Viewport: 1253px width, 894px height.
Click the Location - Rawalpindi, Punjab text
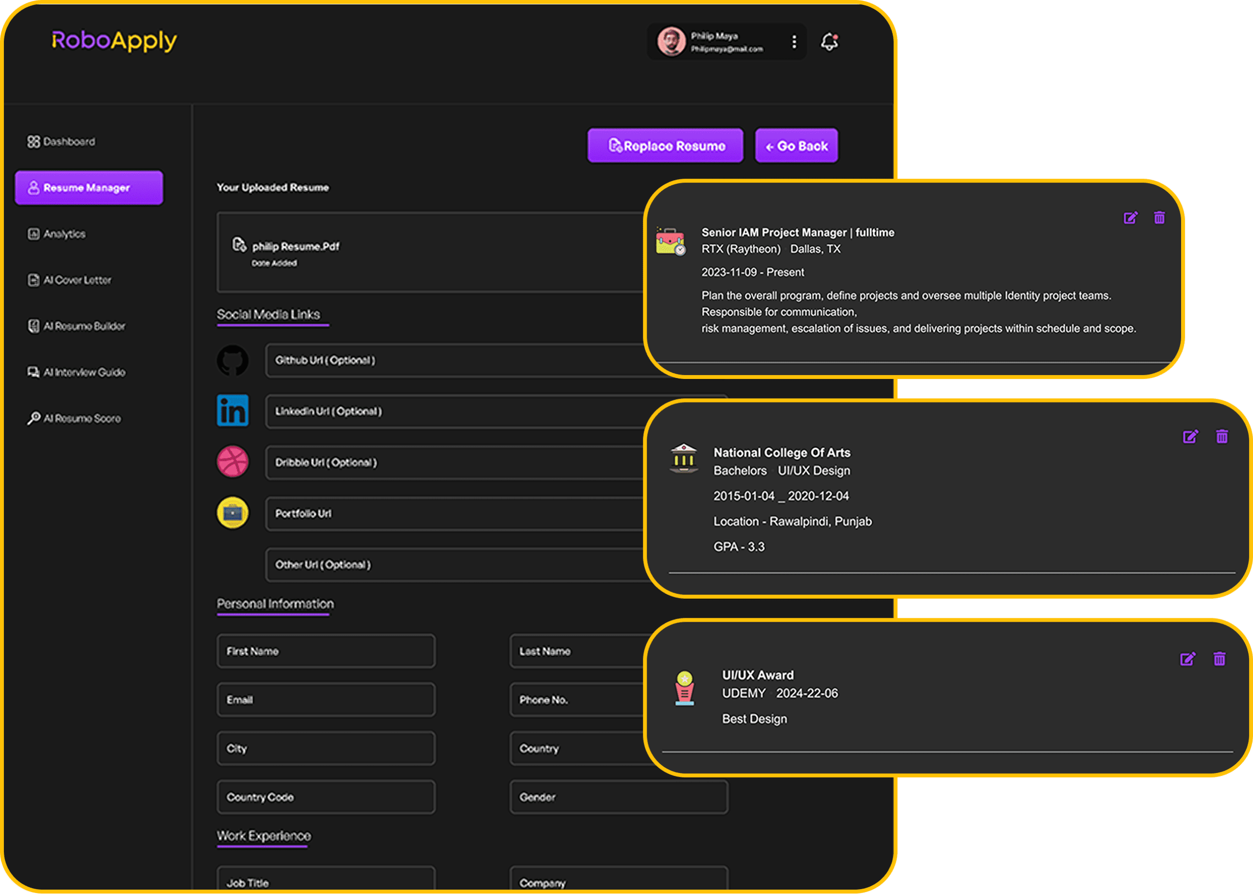pos(793,522)
